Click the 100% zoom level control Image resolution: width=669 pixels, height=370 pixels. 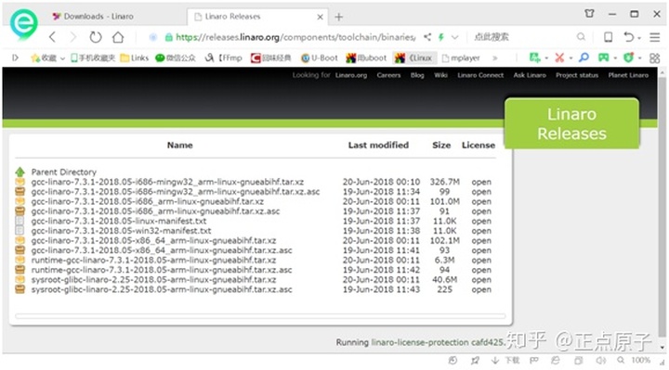click(641, 361)
